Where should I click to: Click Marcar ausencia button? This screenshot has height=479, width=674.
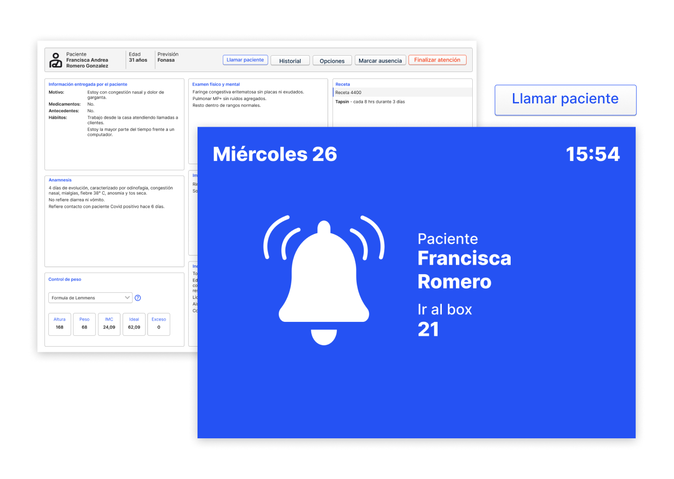380,61
